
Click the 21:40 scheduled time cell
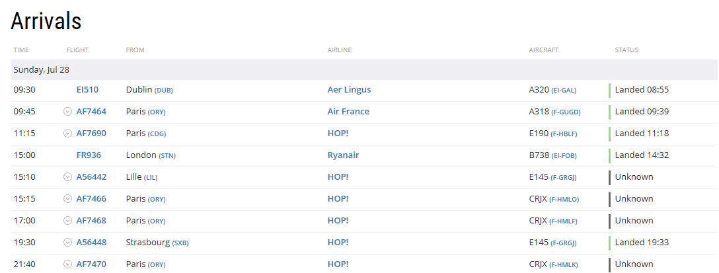point(24,264)
